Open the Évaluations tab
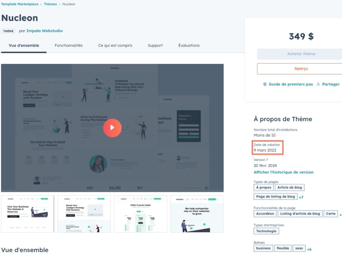Screen dimensions: 342x257 [x=189, y=45]
